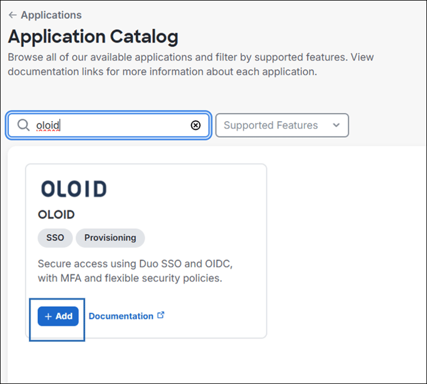This screenshot has height=384, width=427.
Task: Focus the catalog search field containing oloid
Action: point(109,125)
